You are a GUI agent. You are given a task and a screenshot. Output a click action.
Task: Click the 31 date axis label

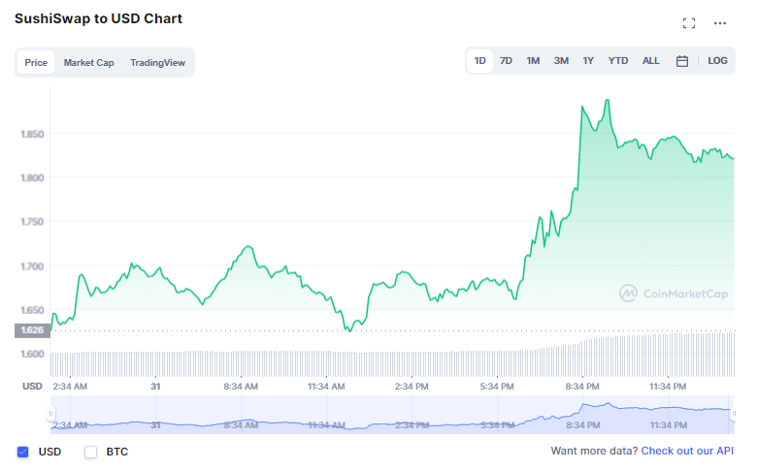[x=155, y=387]
